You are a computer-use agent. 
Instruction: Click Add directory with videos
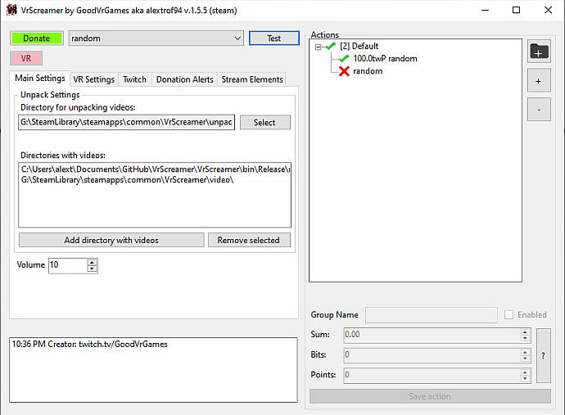(x=111, y=240)
